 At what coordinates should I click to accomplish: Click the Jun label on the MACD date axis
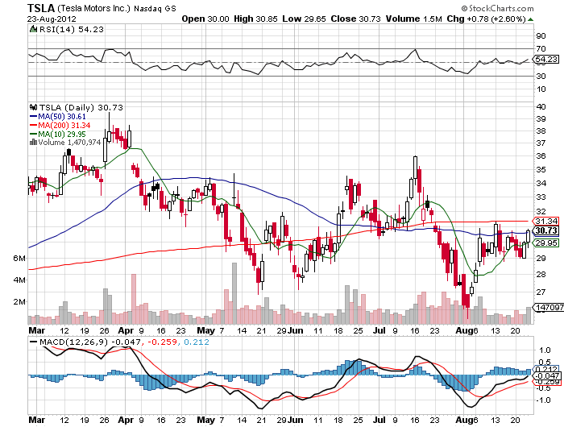(296, 420)
